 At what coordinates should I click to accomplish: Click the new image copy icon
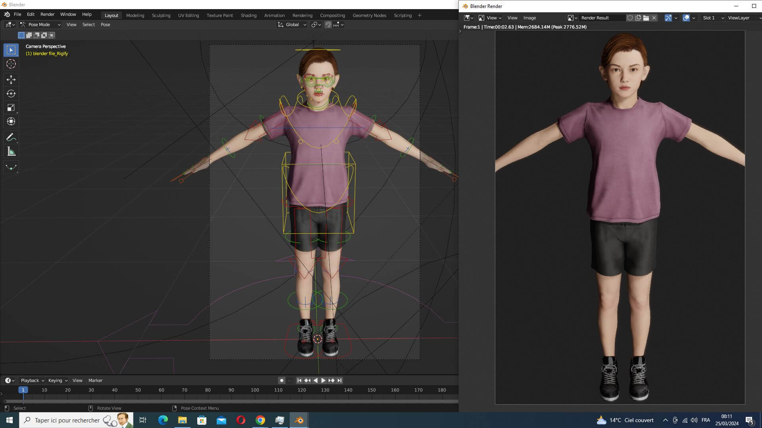[x=638, y=18]
